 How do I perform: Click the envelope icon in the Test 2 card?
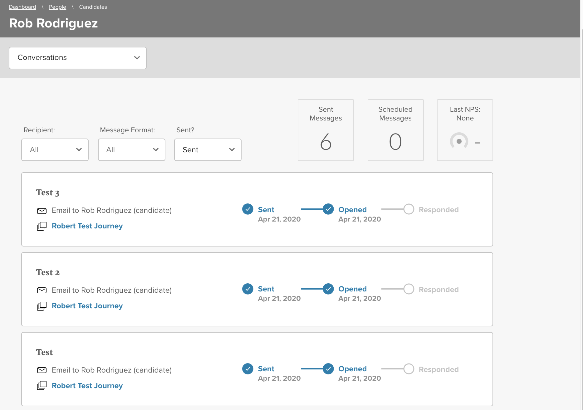(x=42, y=290)
